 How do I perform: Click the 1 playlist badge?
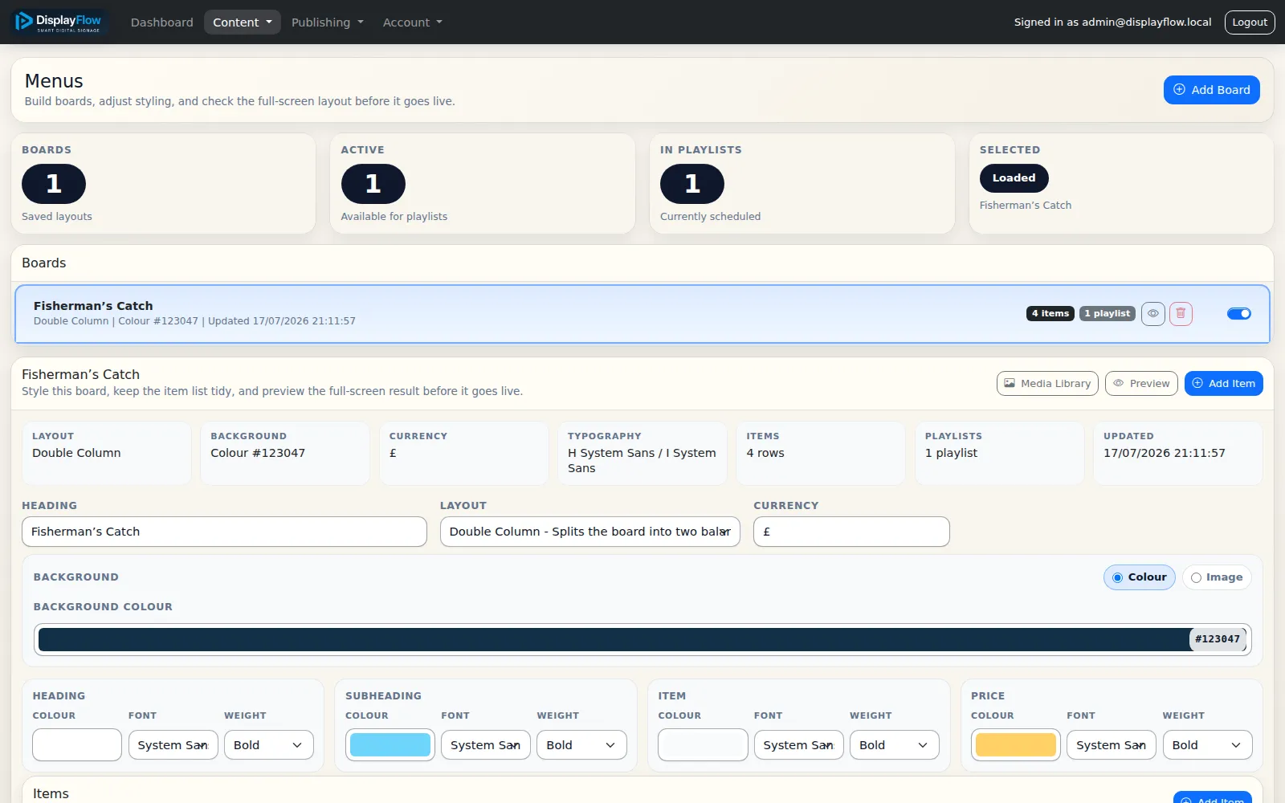coord(1108,313)
